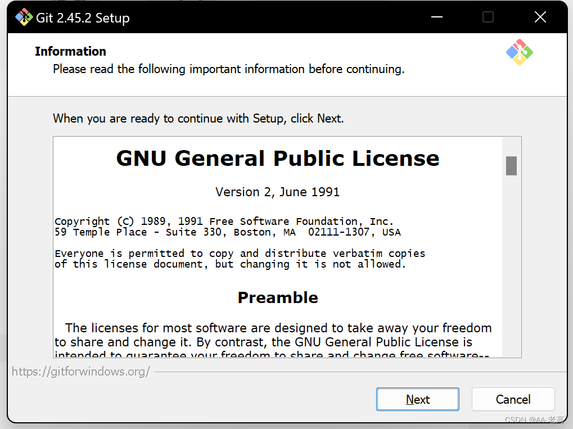Click 'The licenses for most software' line

click(x=278, y=328)
